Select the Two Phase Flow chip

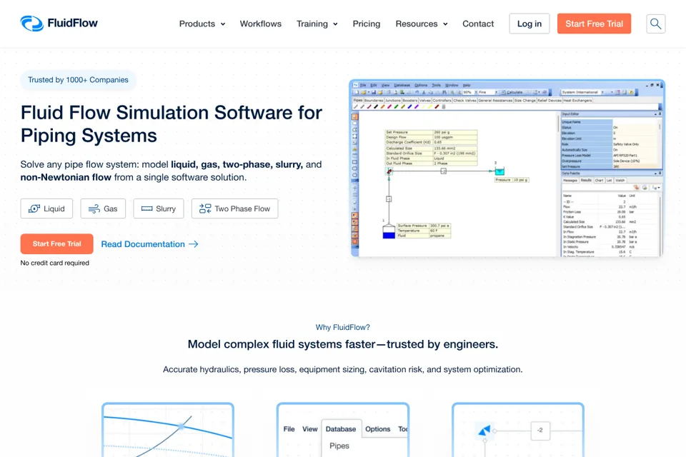point(234,209)
